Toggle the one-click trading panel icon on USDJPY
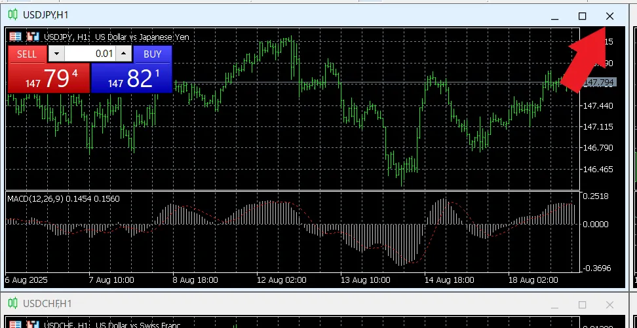 (x=15, y=37)
